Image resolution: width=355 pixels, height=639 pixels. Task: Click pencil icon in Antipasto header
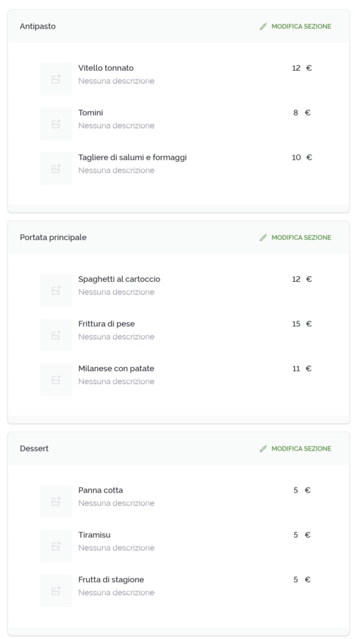click(x=263, y=26)
